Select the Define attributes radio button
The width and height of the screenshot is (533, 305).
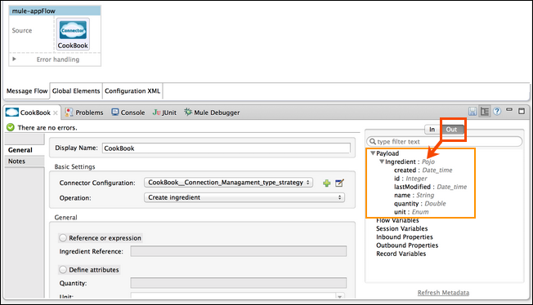click(x=63, y=270)
